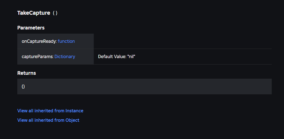The height and width of the screenshot is (139, 284).
Task: Open the function type link
Action: [x=66, y=41]
